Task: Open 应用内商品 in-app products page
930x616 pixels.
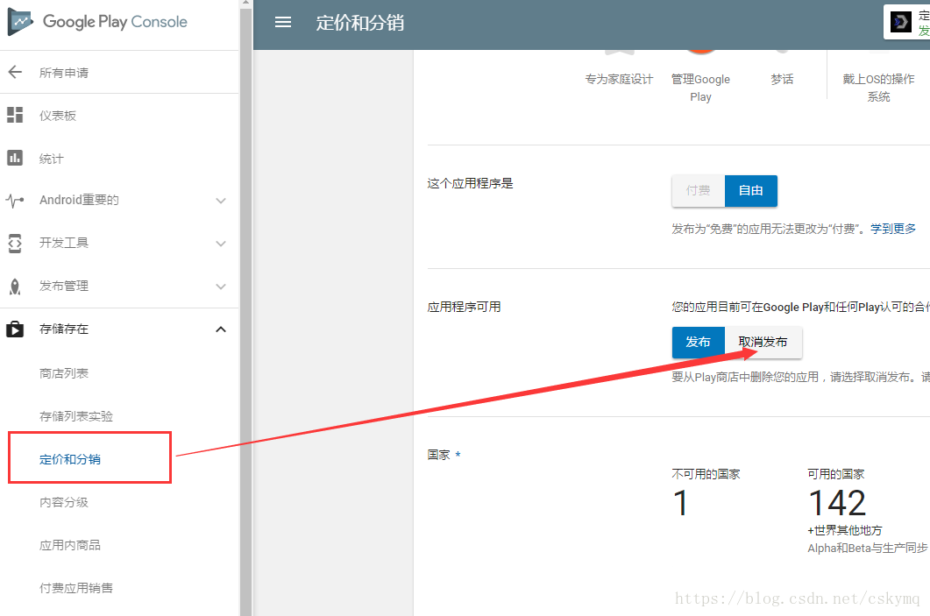Action: (x=70, y=545)
